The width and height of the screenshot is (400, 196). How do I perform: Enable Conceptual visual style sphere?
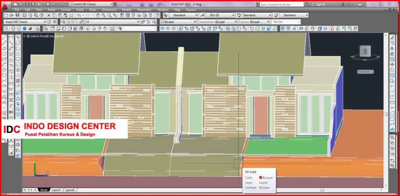(30, 28)
